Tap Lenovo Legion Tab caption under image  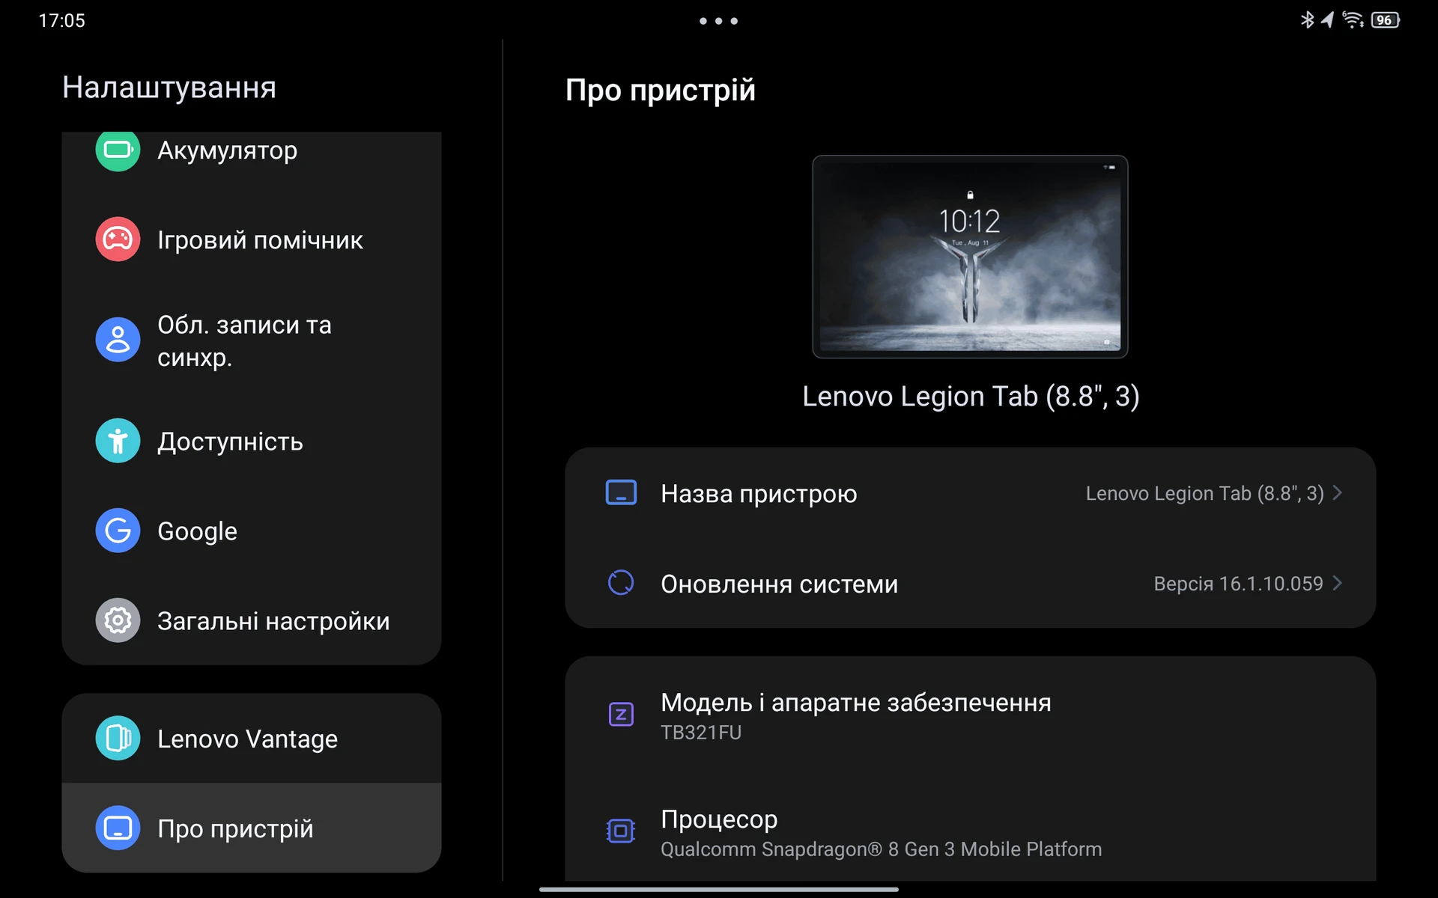pos(971,396)
